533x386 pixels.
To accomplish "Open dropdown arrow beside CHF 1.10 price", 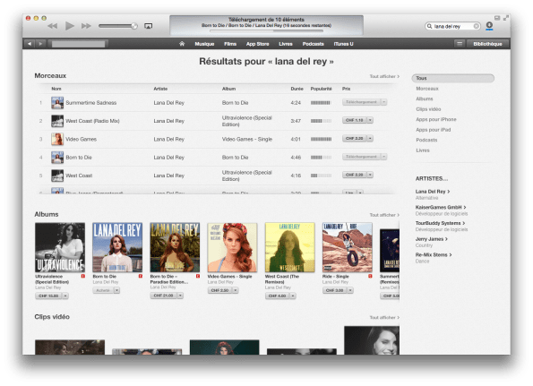I will click(x=370, y=120).
